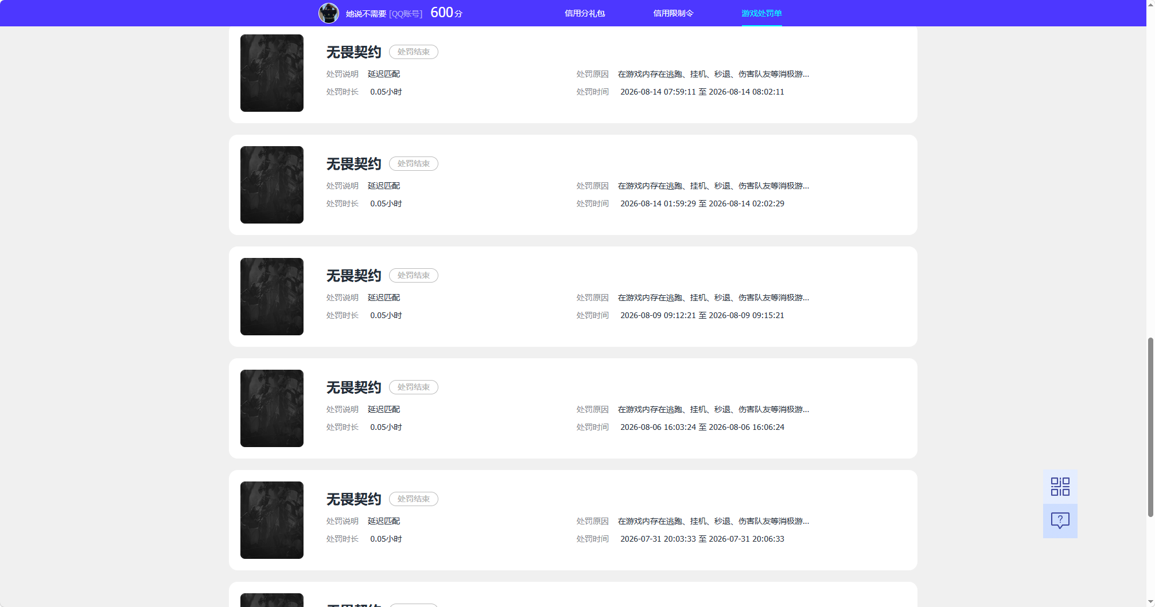Screen dimensions: 1155x607
Task: Click 延迟匹配 on the 07:59:11 penalty card
Action: point(384,74)
